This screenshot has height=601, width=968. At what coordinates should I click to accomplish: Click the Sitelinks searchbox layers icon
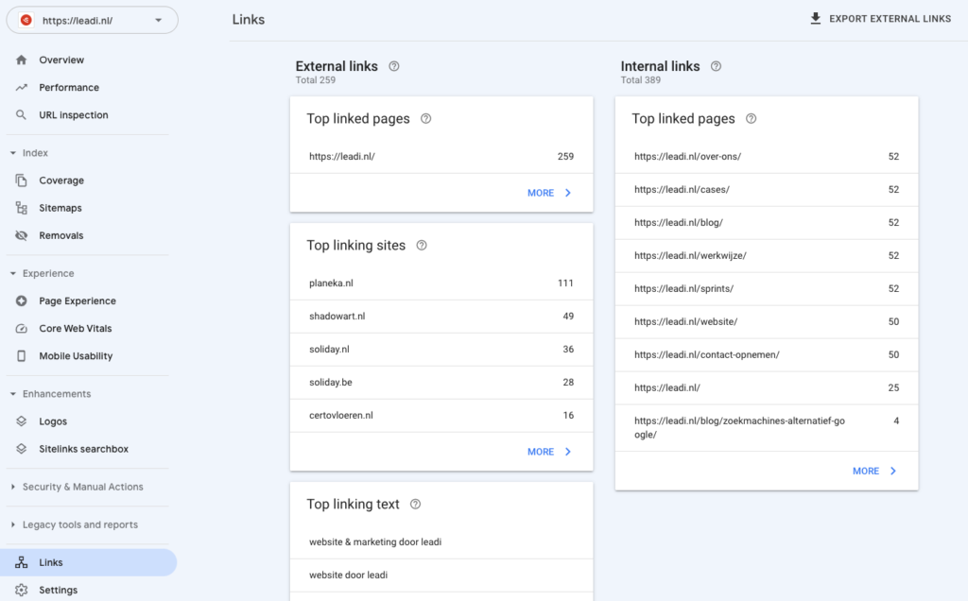22,449
